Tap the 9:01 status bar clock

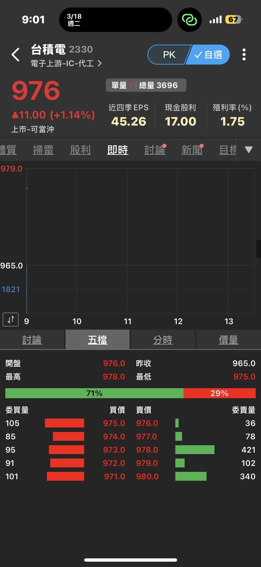tap(33, 19)
